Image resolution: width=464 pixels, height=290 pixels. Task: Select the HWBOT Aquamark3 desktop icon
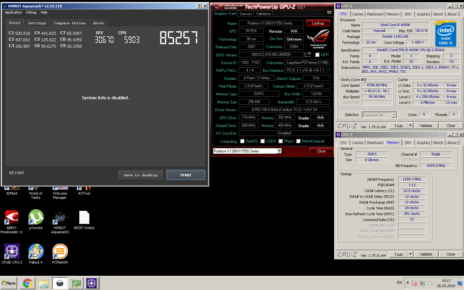(x=60, y=222)
